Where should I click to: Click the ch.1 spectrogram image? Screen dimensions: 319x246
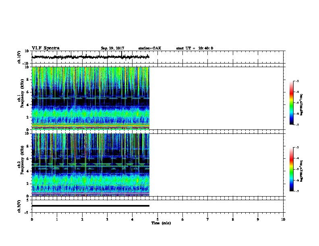point(91,98)
